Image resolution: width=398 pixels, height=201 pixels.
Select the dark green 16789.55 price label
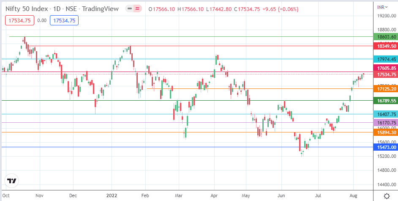(x=386, y=101)
